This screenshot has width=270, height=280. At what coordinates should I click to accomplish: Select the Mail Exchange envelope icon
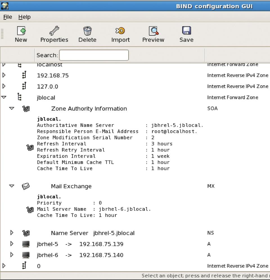coord(26,186)
